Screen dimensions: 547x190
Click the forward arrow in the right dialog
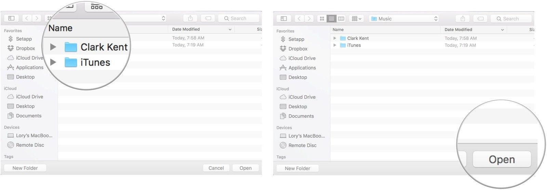coord(309,19)
